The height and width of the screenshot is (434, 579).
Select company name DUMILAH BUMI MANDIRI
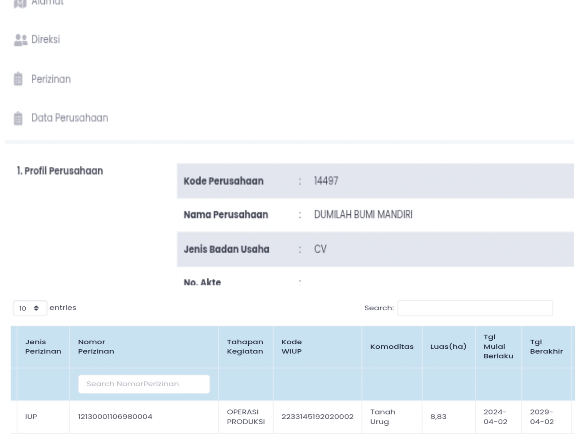point(363,214)
